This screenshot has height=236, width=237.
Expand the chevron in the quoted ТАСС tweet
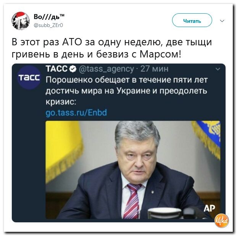click(218, 69)
